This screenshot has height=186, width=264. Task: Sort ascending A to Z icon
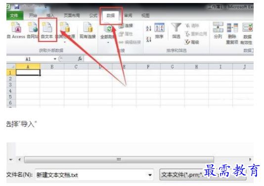148,28
